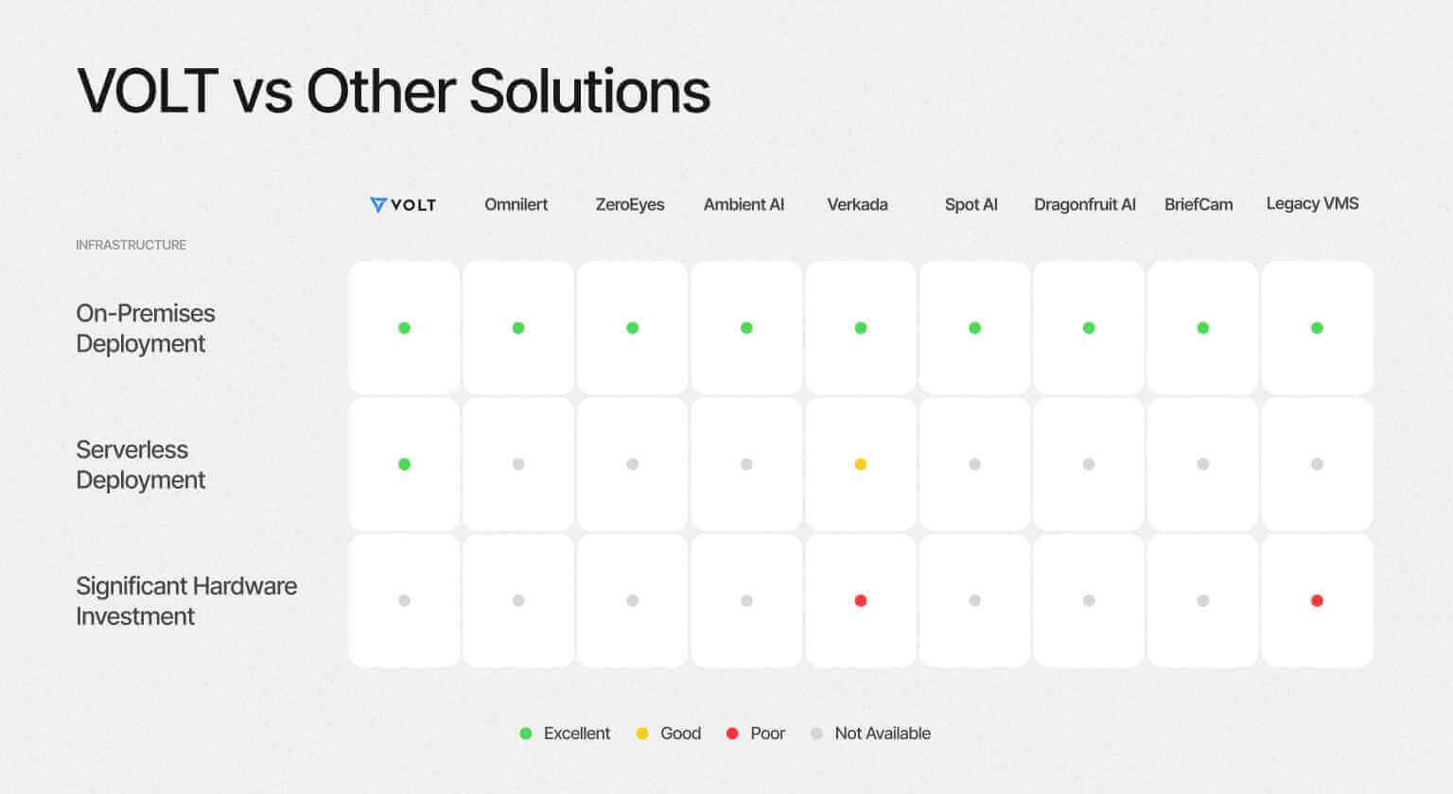Click the Legacy VMS column header
The image size is (1453, 794).
click(1312, 203)
